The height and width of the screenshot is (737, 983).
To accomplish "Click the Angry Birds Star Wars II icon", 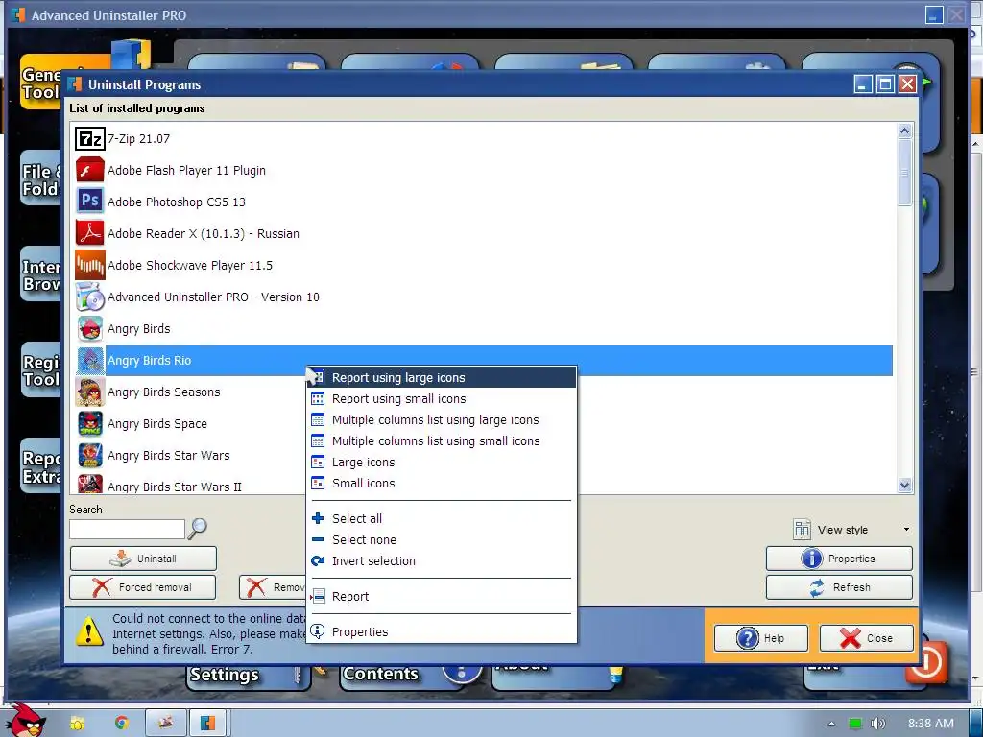I will pyautogui.click(x=89, y=484).
